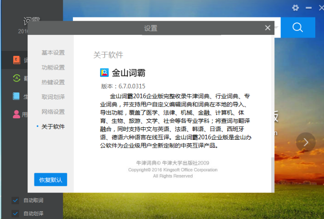
Task: Open the search box dropdown arrow
Action: point(277,27)
